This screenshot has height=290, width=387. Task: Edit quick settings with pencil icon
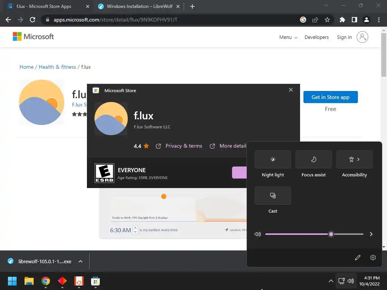pos(358,258)
